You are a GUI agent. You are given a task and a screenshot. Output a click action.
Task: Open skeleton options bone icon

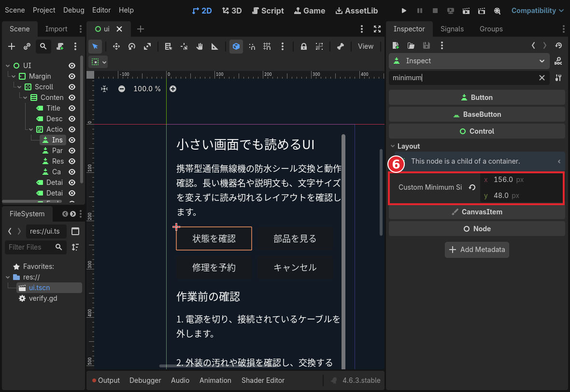tap(340, 46)
